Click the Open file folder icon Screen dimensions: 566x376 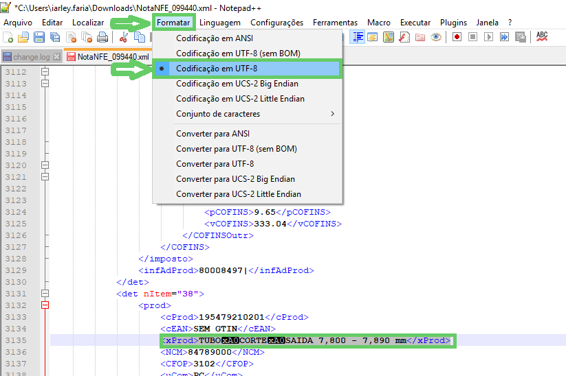coord(23,37)
